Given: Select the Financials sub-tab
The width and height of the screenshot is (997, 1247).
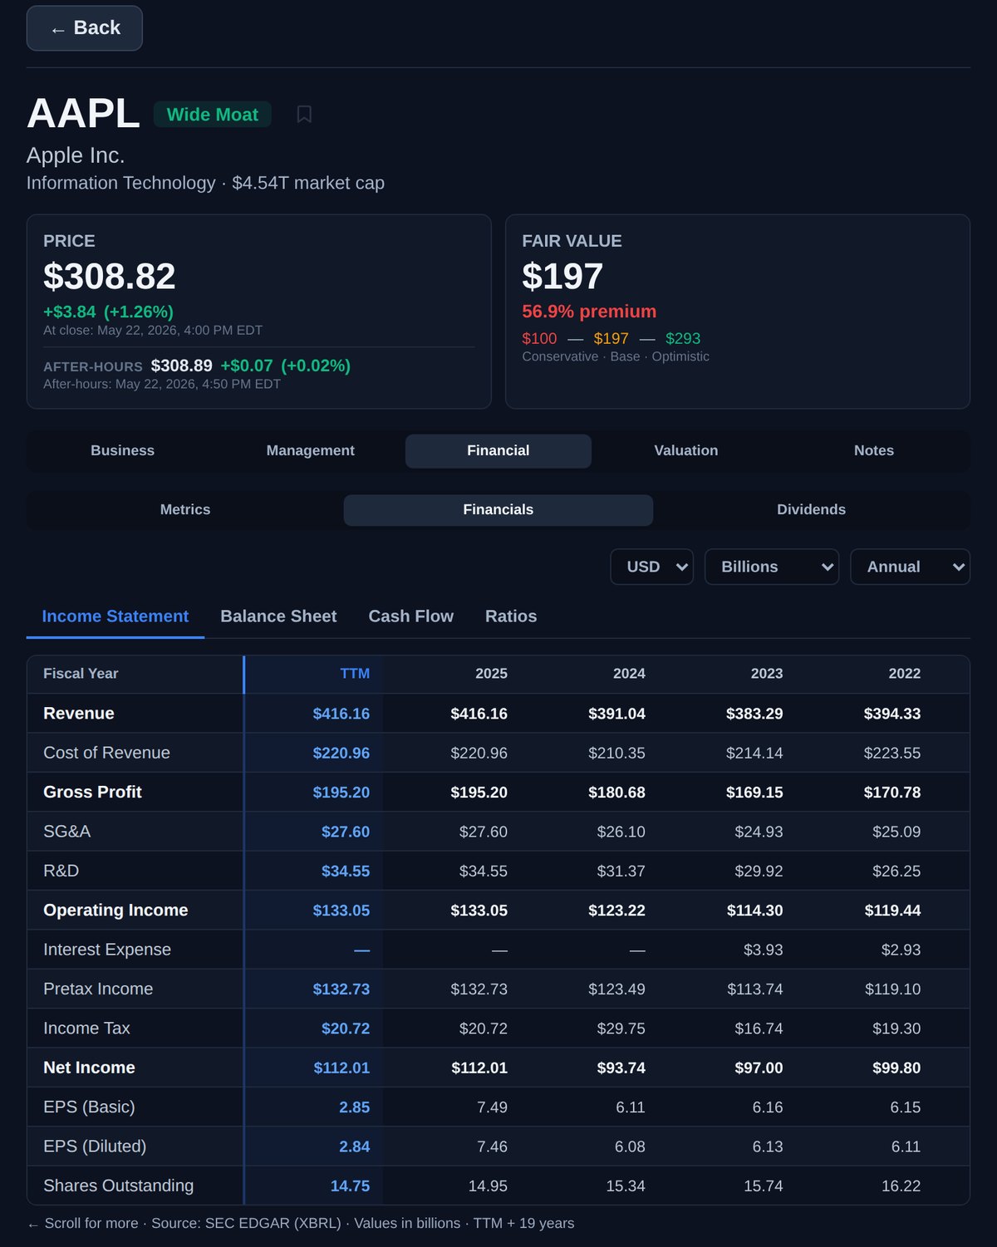Looking at the screenshot, I should click(x=498, y=509).
